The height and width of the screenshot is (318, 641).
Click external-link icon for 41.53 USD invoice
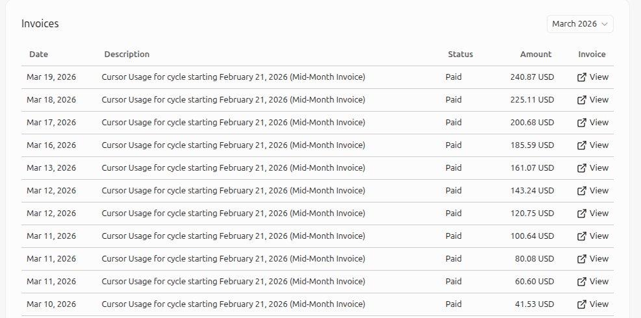(x=581, y=304)
